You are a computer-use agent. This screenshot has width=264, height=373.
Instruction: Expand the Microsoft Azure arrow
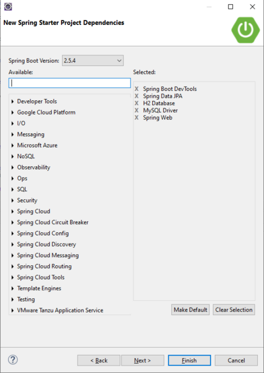12,145
